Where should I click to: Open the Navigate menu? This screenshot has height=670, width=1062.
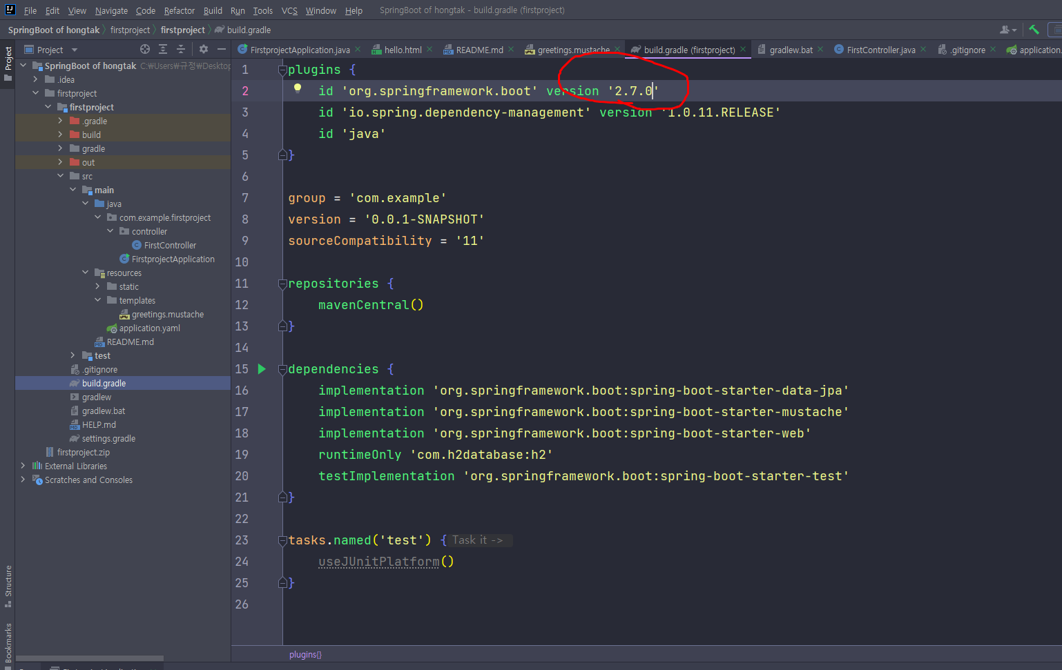[x=111, y=10]
